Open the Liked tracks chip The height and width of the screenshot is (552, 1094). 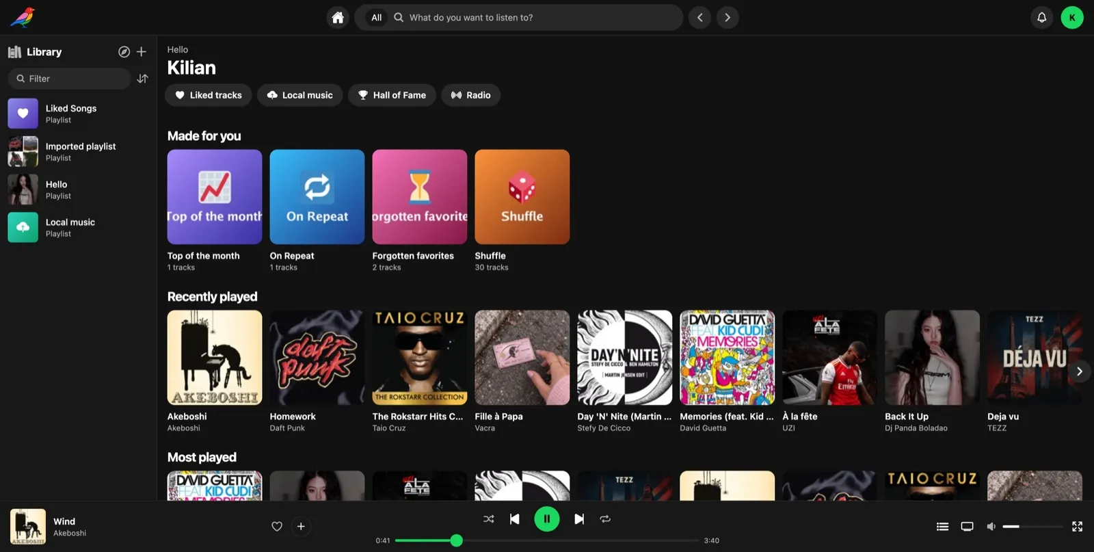click(x=209, y=95)
